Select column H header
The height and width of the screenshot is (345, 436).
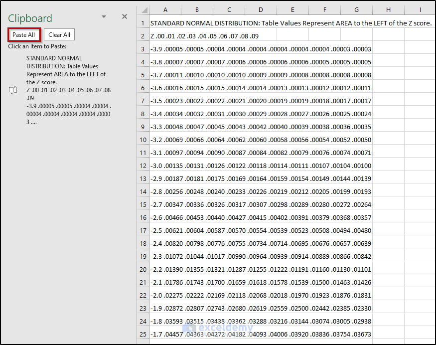[x=389, y=10]
